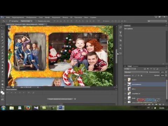The width and height of the screenshot is (168, 126).
Task: Switch to the Channels tab beside Layers
Action: (135, 66)
